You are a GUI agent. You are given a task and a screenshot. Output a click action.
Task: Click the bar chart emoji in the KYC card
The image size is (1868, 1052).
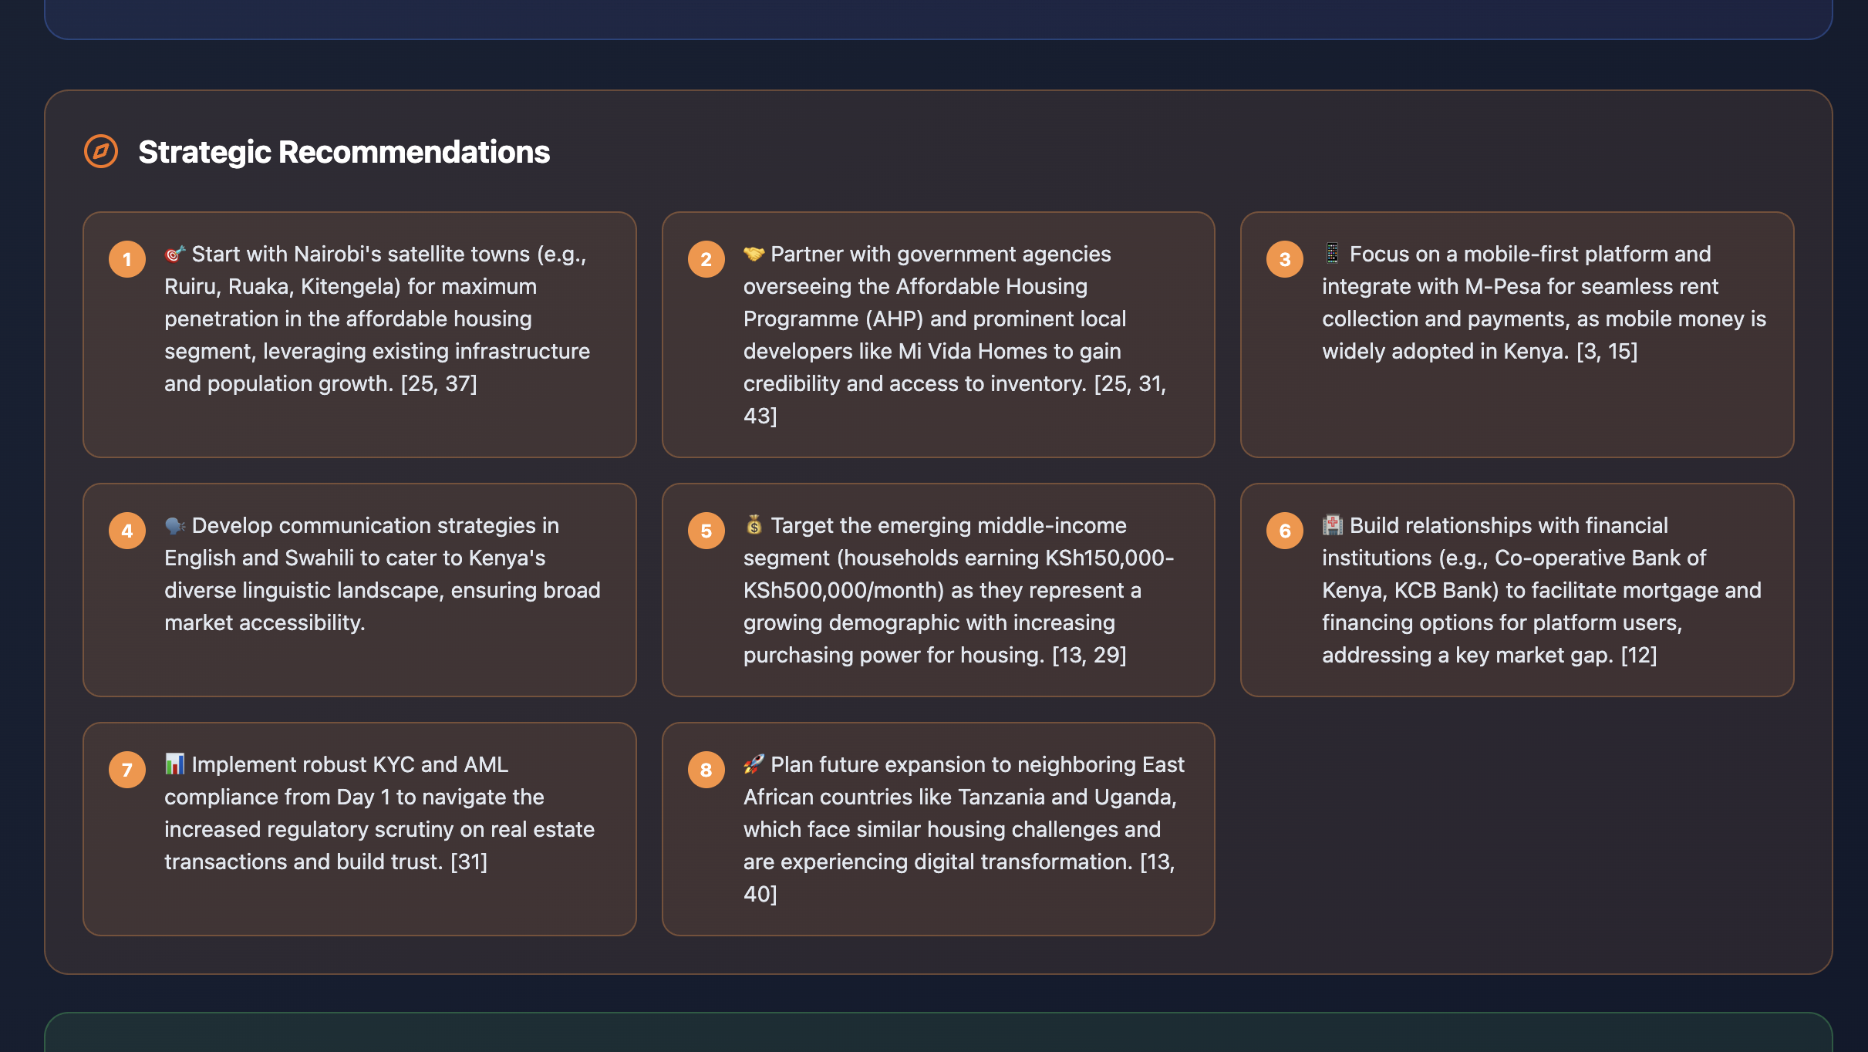pos(175,764)
